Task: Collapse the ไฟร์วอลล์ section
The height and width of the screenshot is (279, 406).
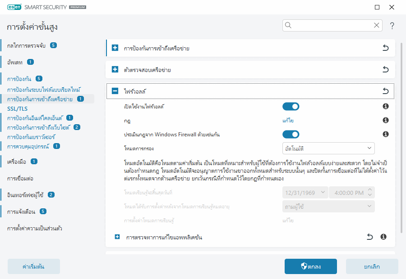Action: (114, 90)
